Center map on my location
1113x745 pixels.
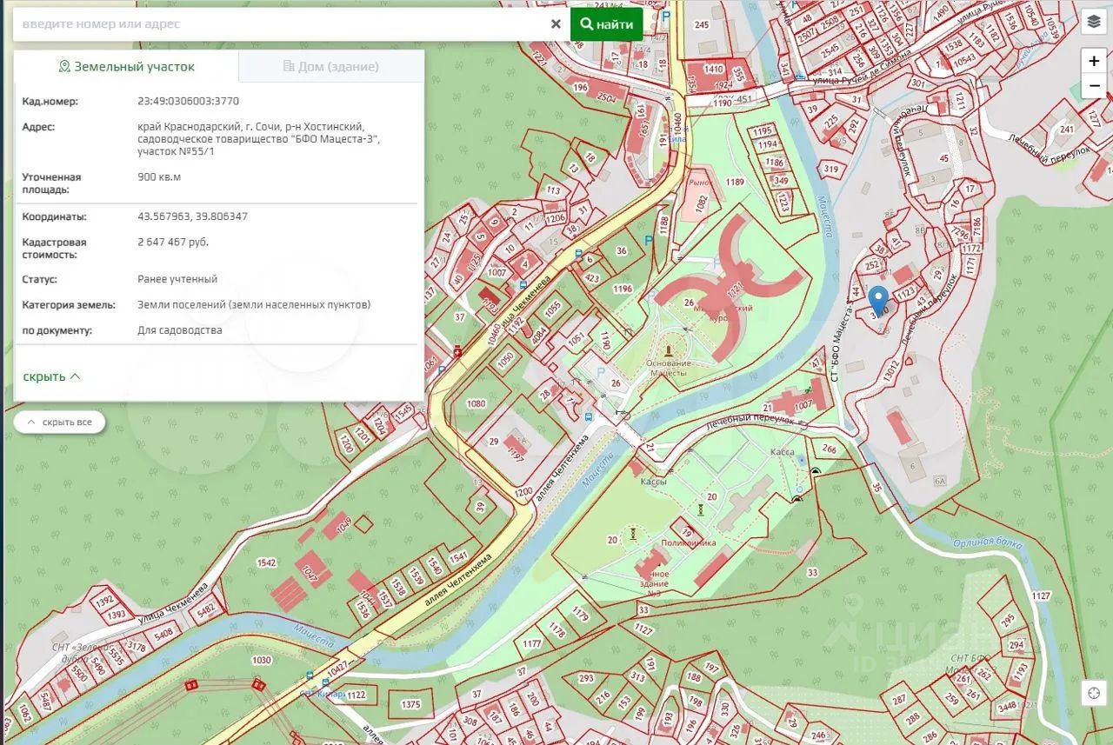[1093, 693]
